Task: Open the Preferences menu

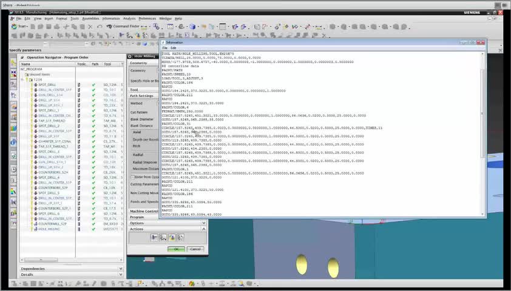Action: pyautogui.click(x=147, y=19)
